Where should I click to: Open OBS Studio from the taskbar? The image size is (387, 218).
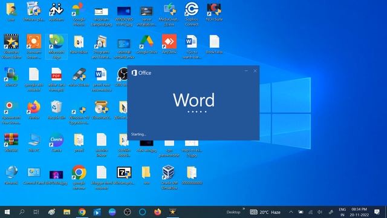[127, 212]
